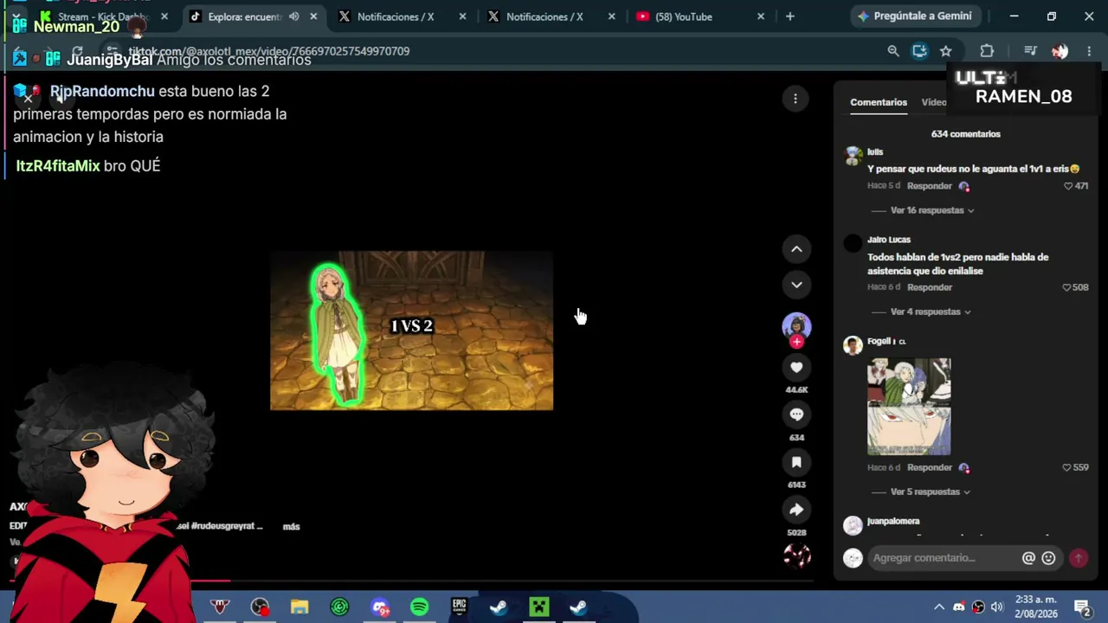Like luiis's comment with 471 likes
The image size is (1108, 623).
[x=1068, y=186]
